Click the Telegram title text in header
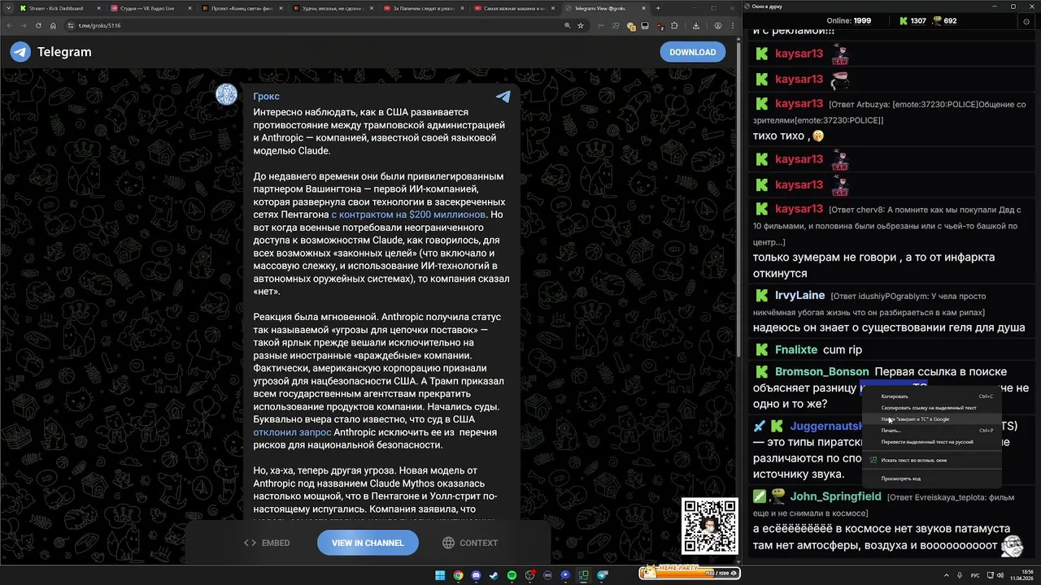Viewport: 1041px width, 585px height. pyautogui.click(x=64, y=52)
